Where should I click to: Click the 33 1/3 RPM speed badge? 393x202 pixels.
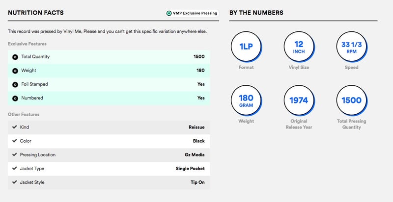click(351, 47)
